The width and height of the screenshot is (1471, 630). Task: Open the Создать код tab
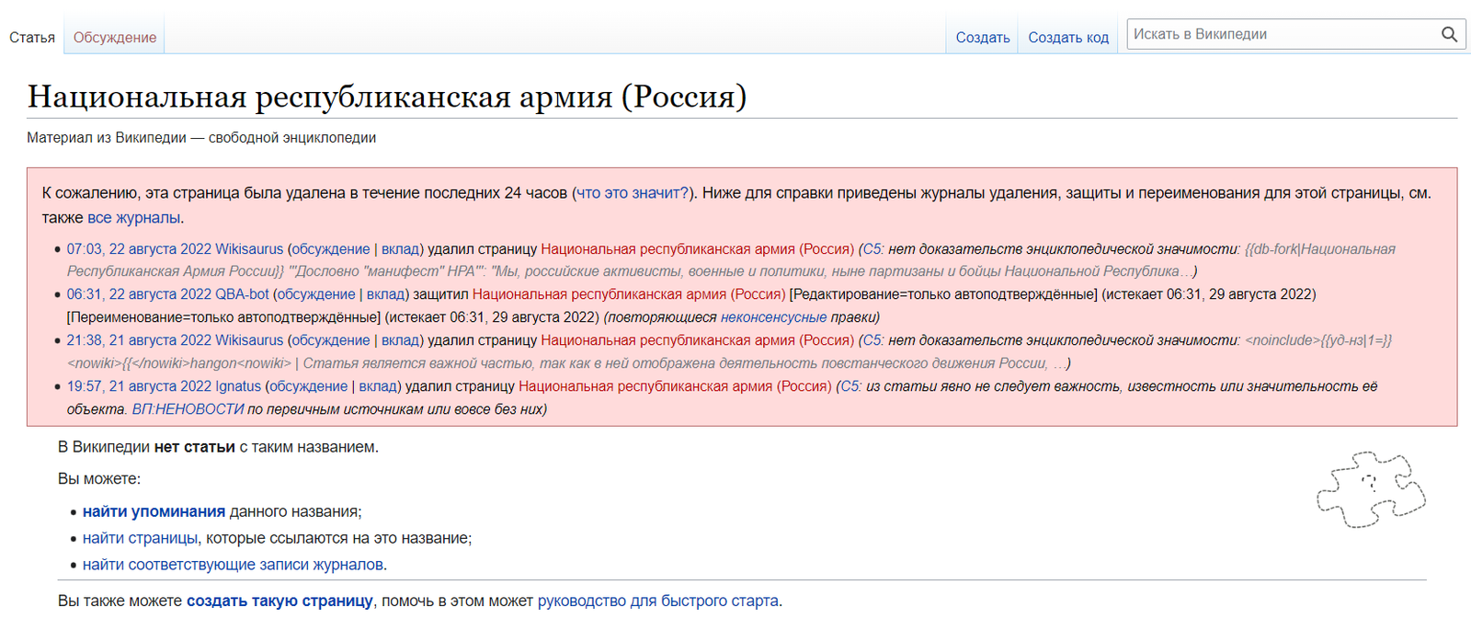point(1067,38)
